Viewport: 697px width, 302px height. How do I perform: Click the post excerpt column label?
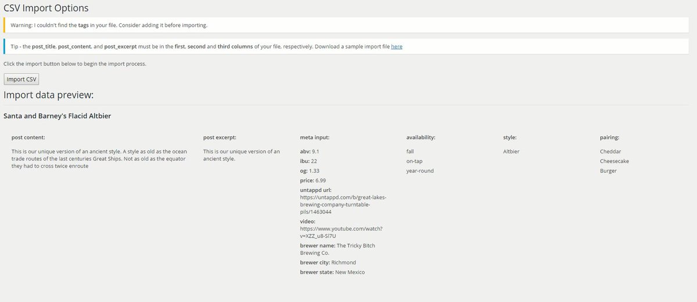pyautogui.click(x=220, y=137)
